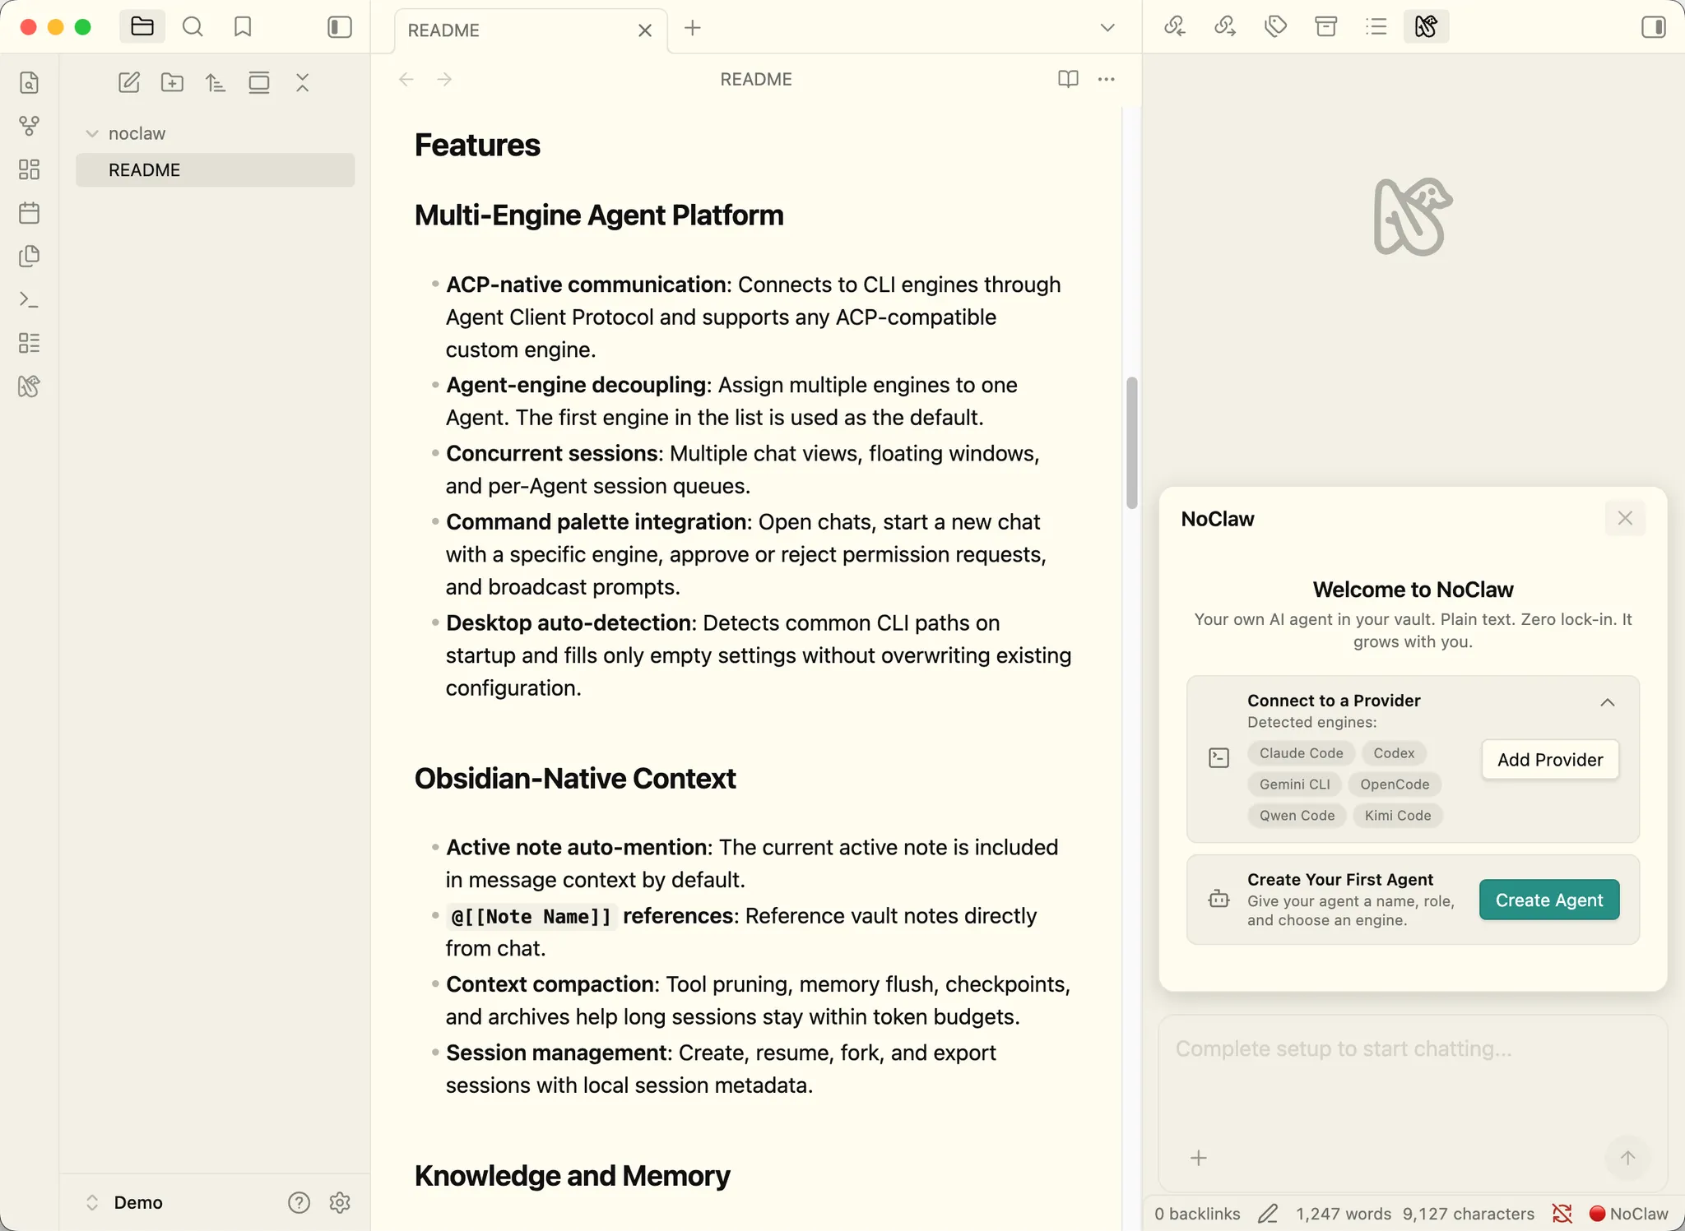This screenshot has width=1685, height=1231.
Task: Create a new note in explorer
Action: [x=129, y=82]
